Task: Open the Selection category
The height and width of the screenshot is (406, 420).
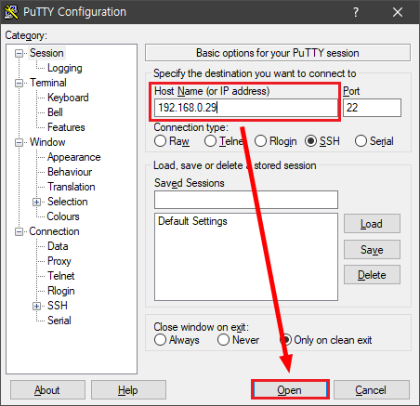Action: 67,202
